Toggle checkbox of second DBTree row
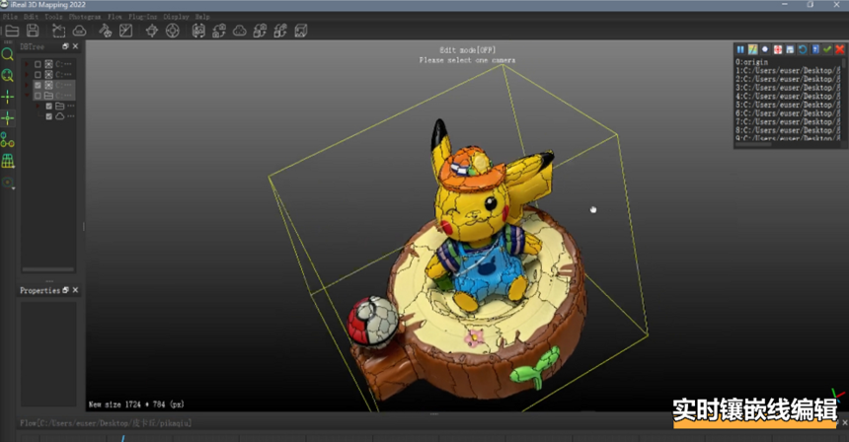Image resolution: width=849 pixels, height=442 pixels. (x=38, y=75)
